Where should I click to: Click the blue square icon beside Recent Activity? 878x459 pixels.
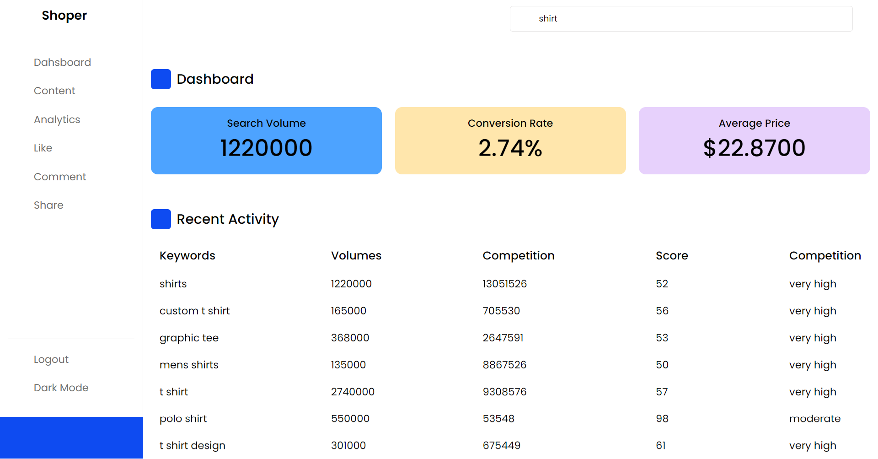coord(161,219)
